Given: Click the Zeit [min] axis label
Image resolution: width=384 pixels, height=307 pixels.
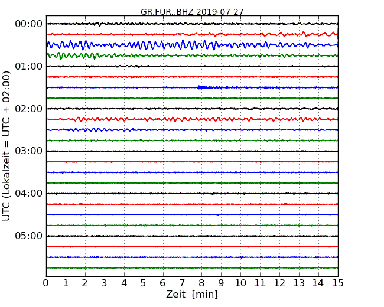Looking at the screenshot, I should tap(192, 294).
